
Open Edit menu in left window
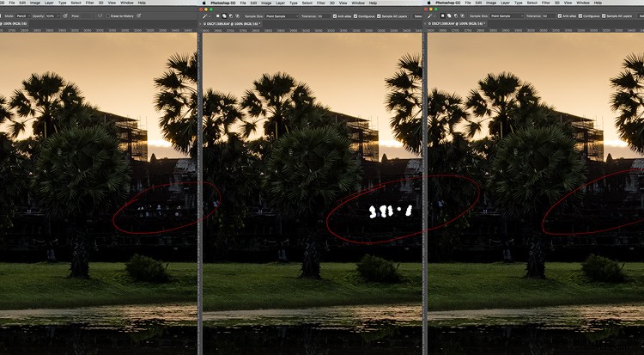22,3
